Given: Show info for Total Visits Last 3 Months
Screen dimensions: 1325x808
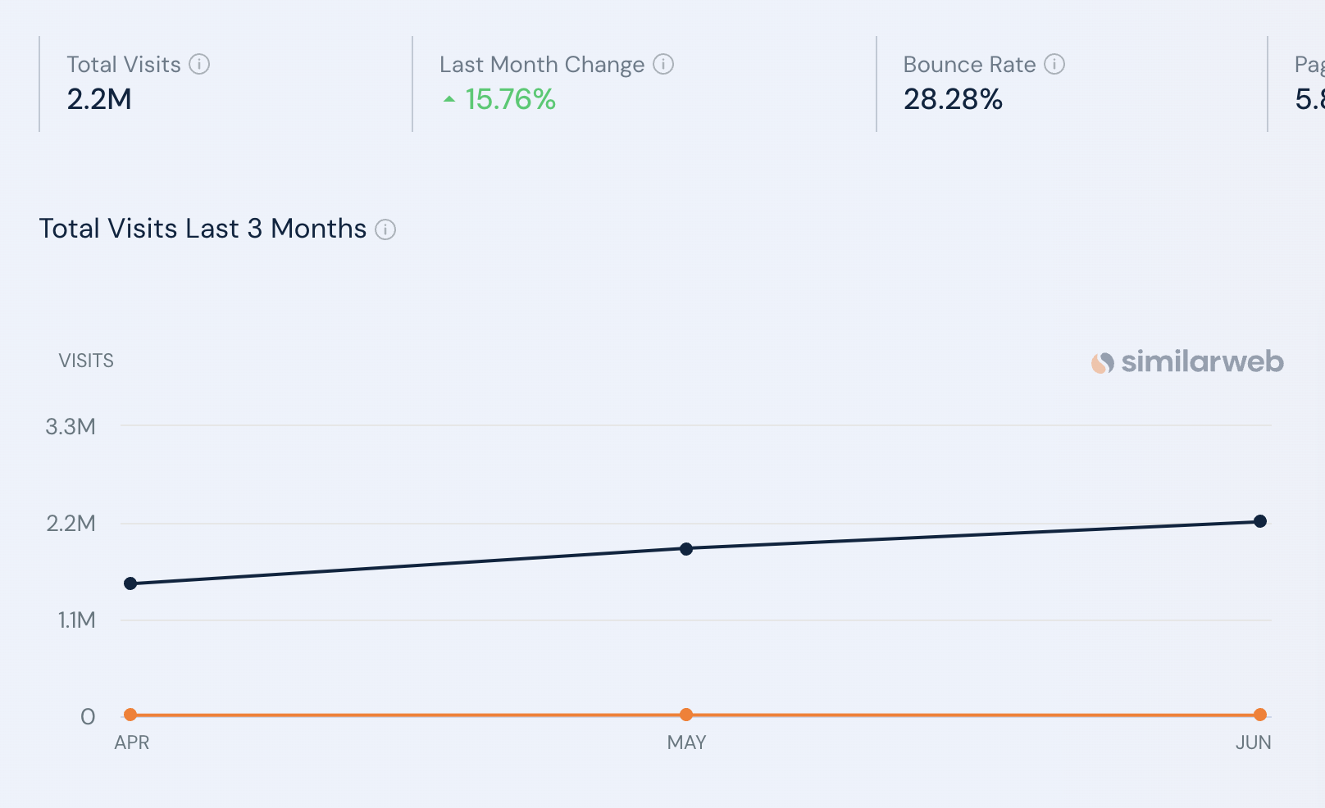Looking at the screenshot, I should coord(385,229).
